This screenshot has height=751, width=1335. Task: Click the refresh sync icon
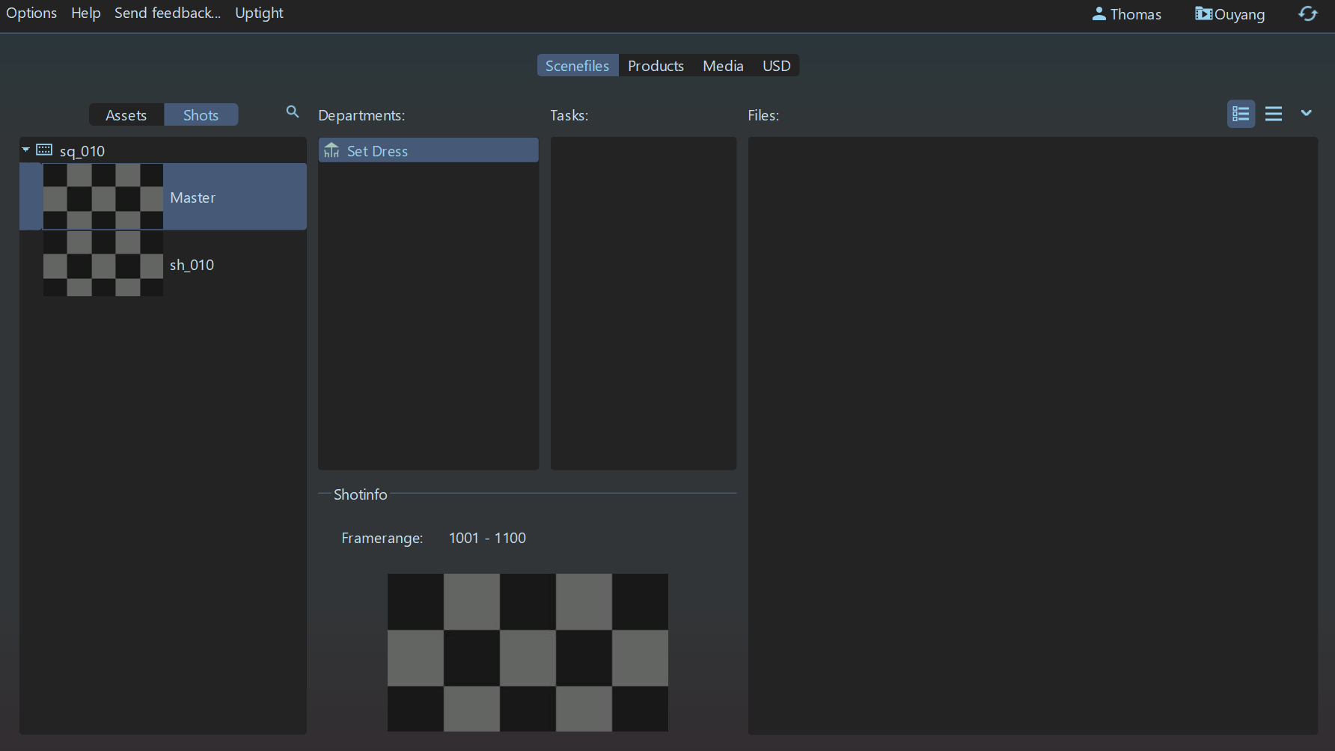tap(1307, 14)
